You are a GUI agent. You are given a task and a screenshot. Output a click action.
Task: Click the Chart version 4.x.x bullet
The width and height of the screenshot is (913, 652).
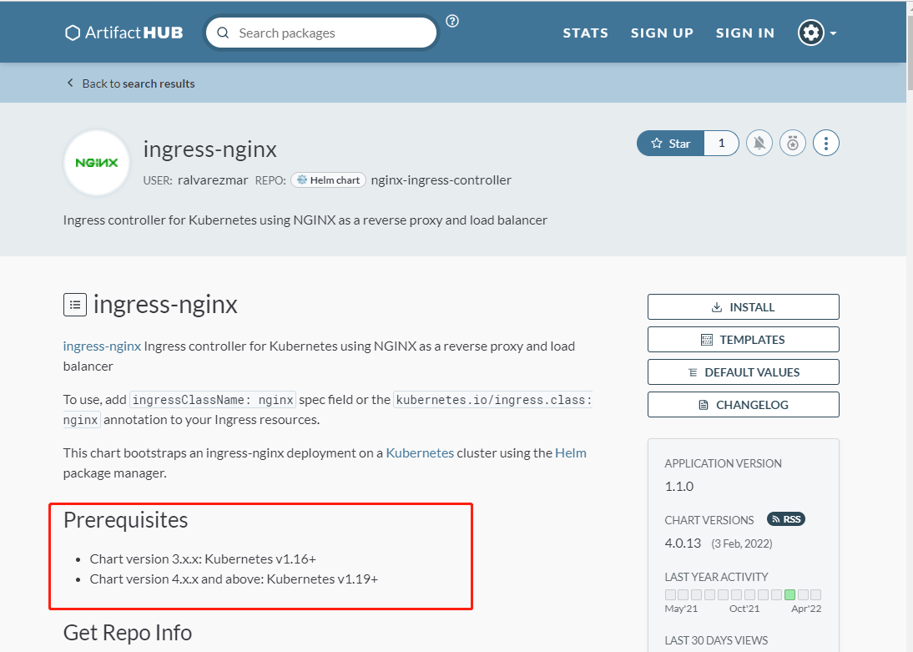[234, 579]
